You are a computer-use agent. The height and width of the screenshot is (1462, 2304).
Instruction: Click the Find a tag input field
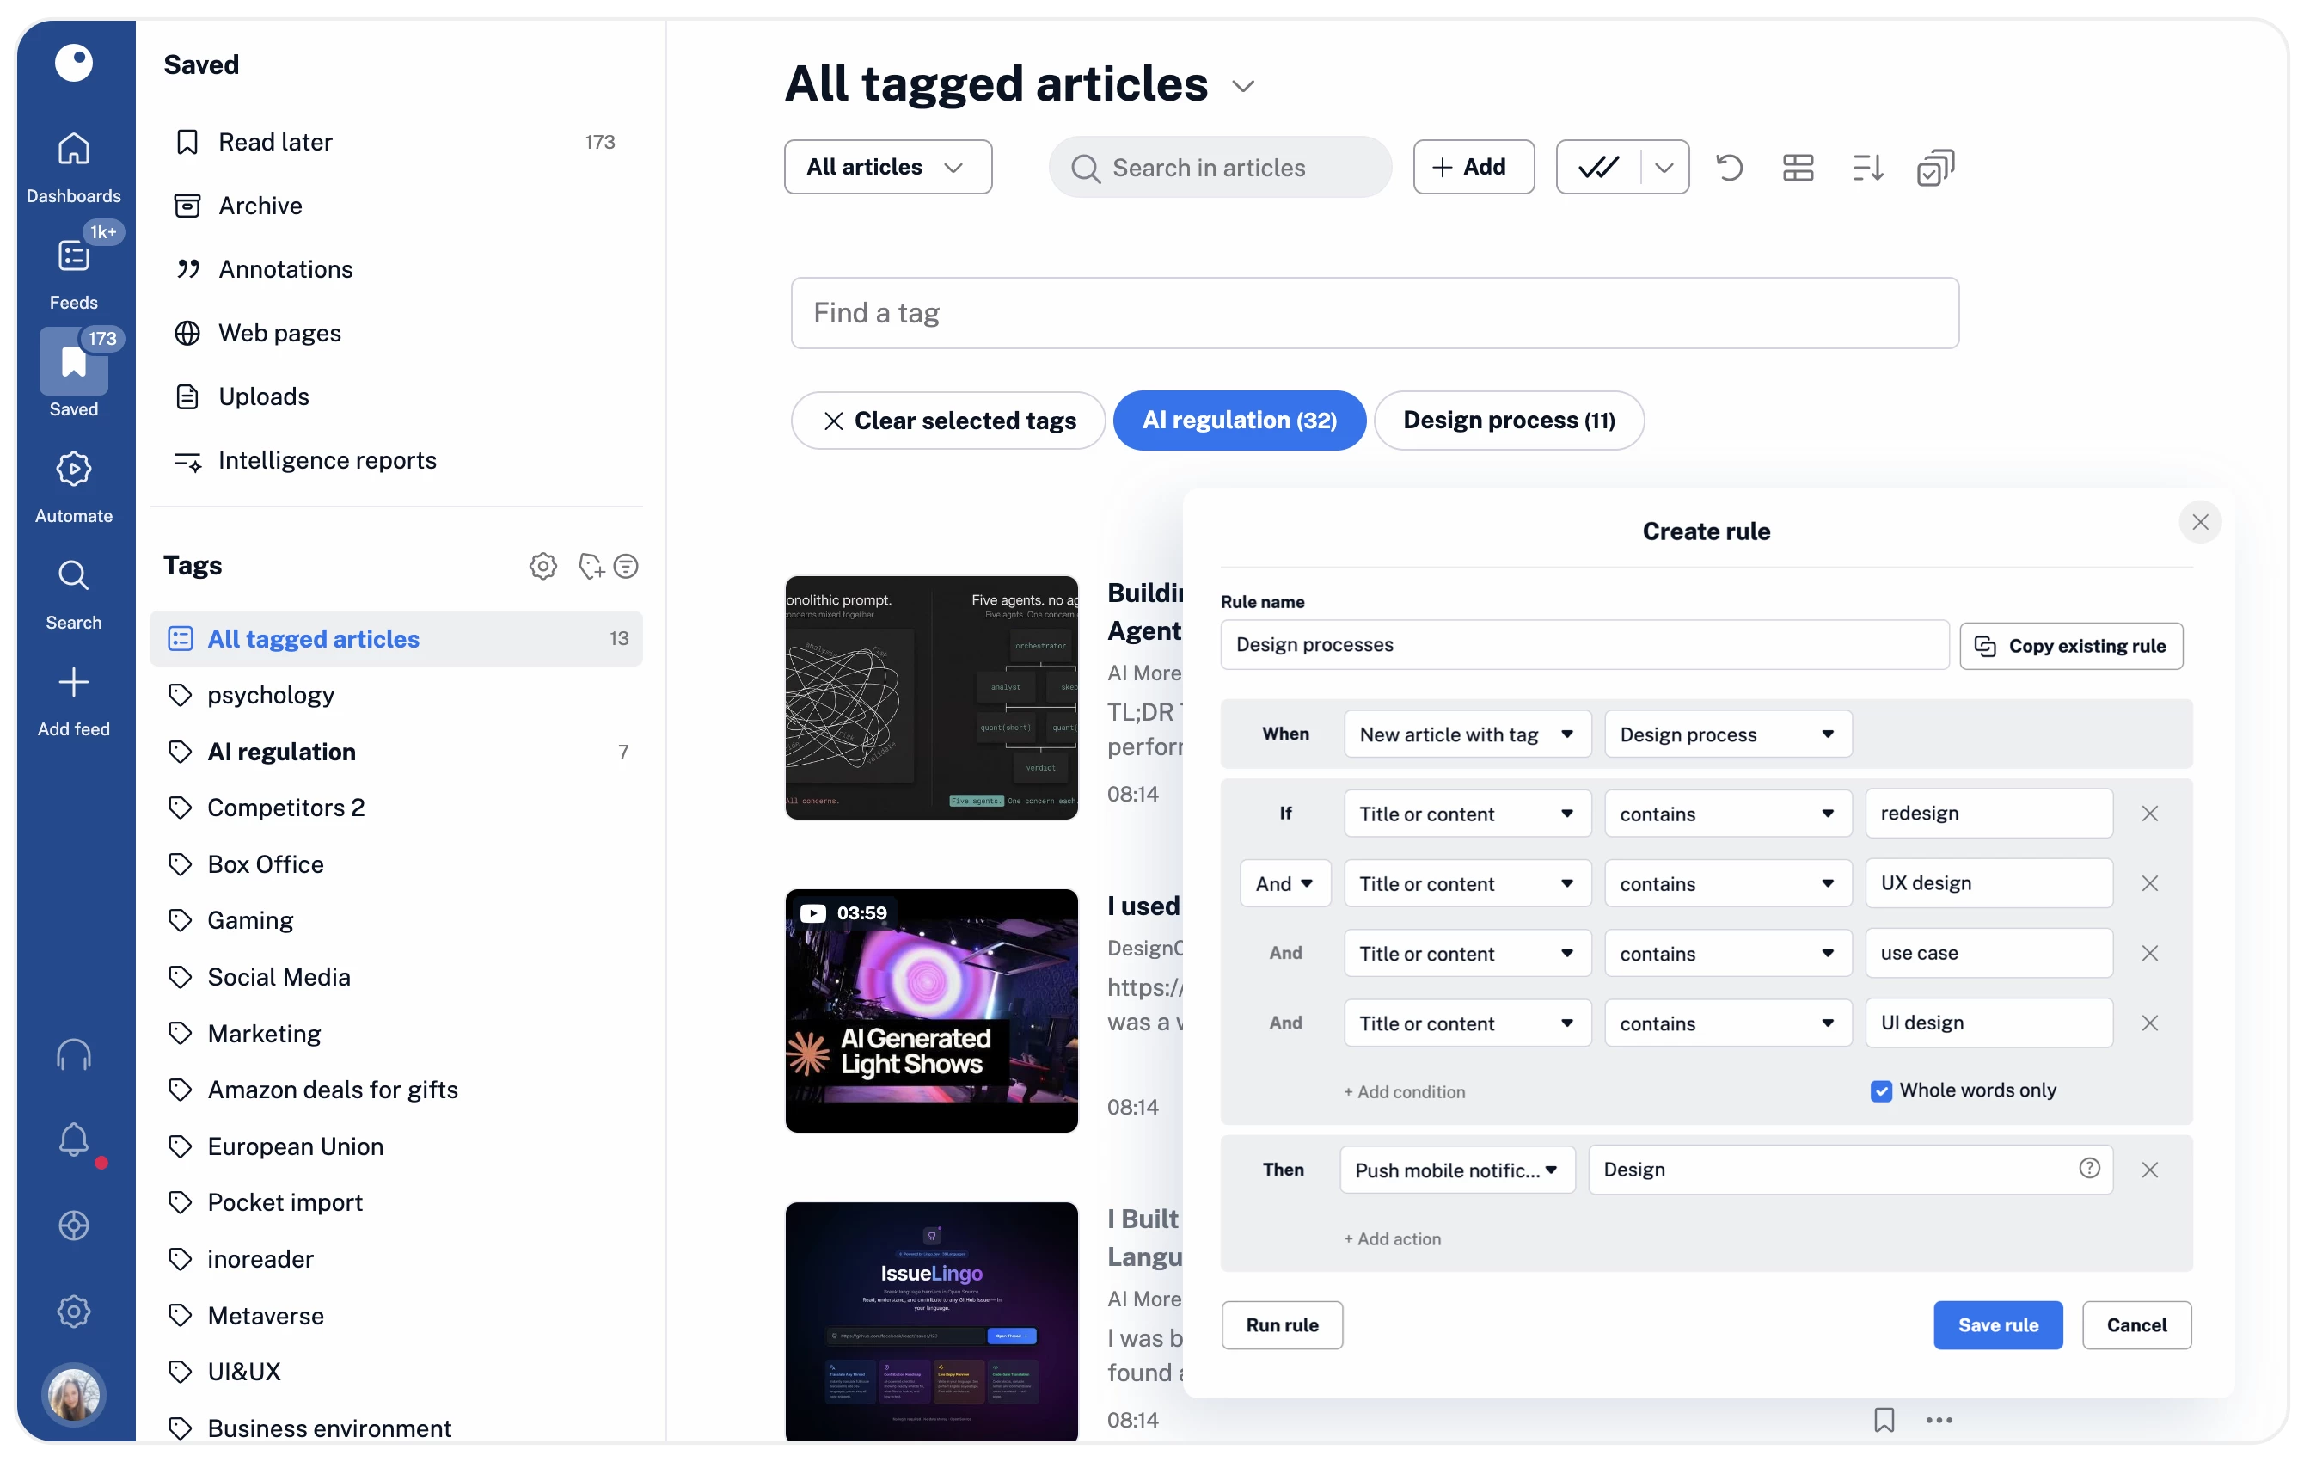tap(1374, 313)
